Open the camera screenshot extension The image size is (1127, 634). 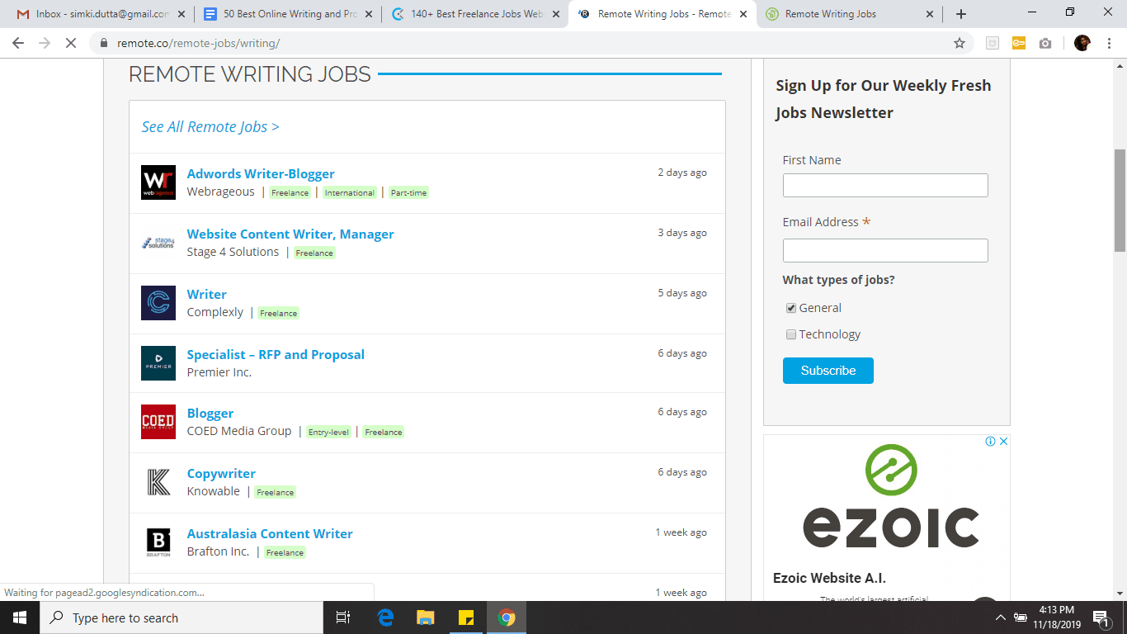point(1045,43)
